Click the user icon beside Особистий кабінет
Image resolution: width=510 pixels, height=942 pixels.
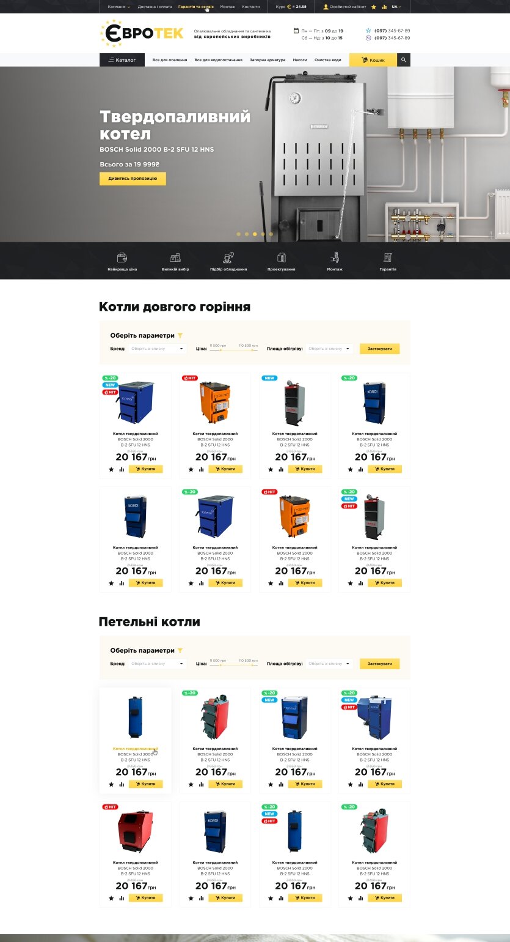[326, 7]
